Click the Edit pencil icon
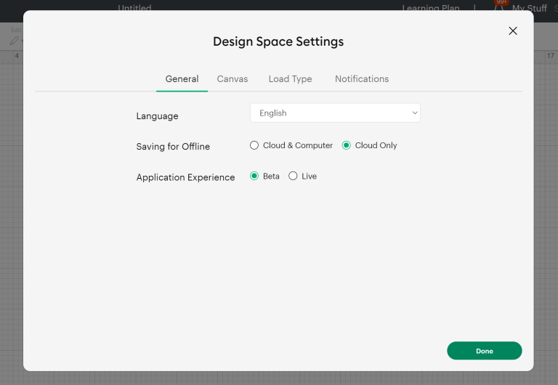Screen dimensions: 558x385 tap(14, 41)
